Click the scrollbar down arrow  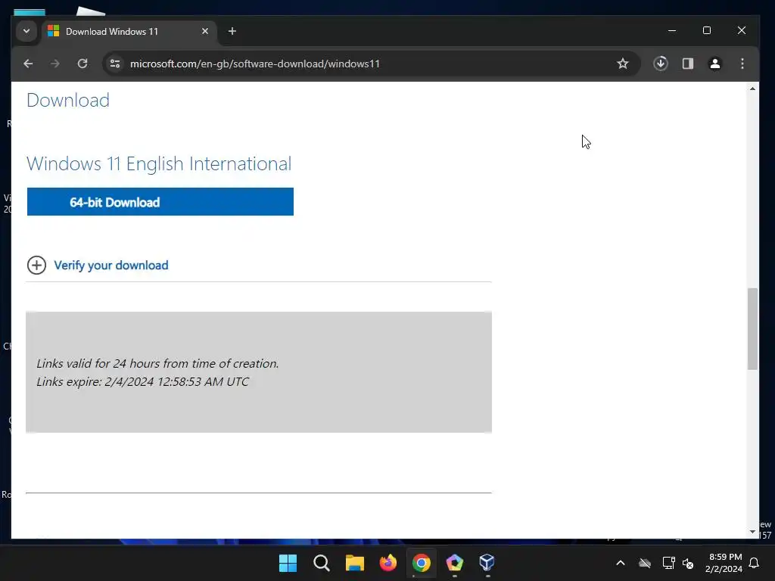[x=752, y=532]
